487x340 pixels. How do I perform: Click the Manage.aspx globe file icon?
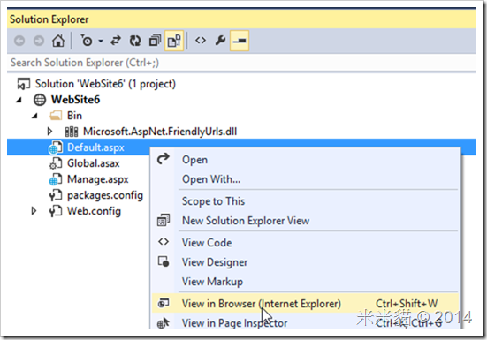(x=56, y=179)
